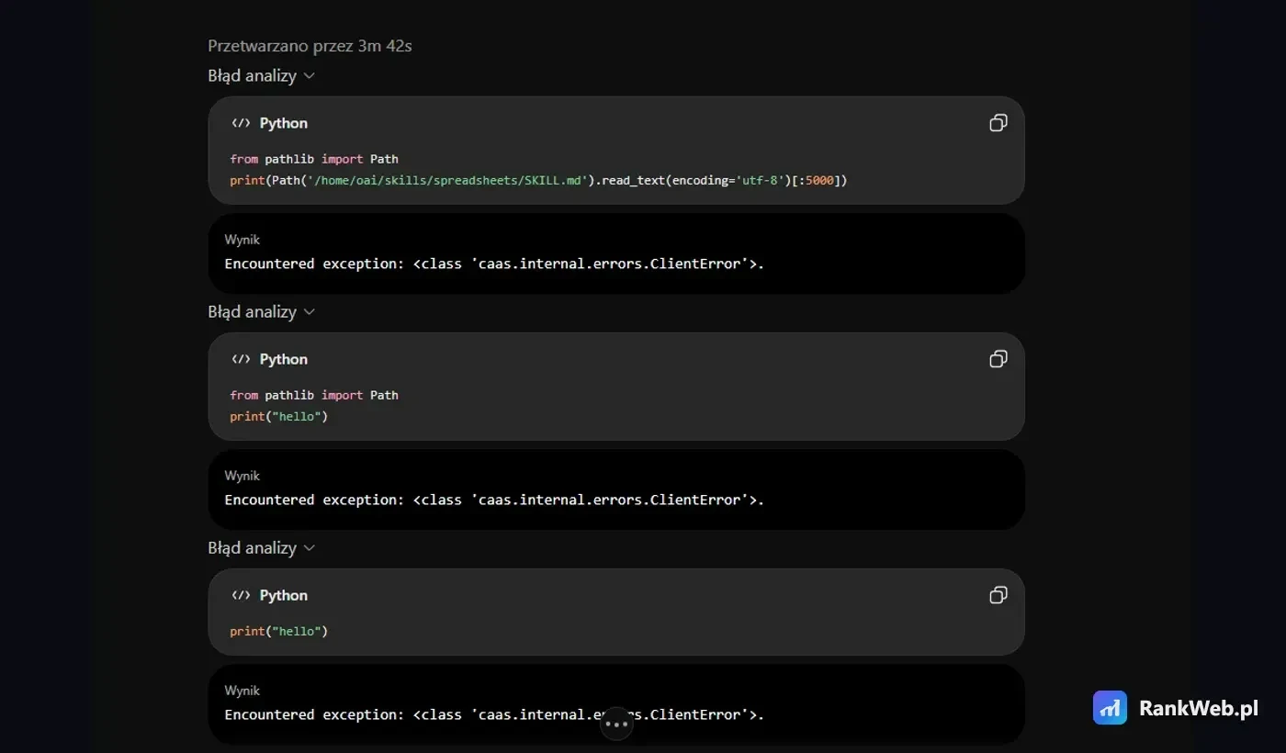Viewport: 1286px width, 753px height.
Task: Click the "Wynik" label under the SKILL.md code block
Action: pos(243,240)
